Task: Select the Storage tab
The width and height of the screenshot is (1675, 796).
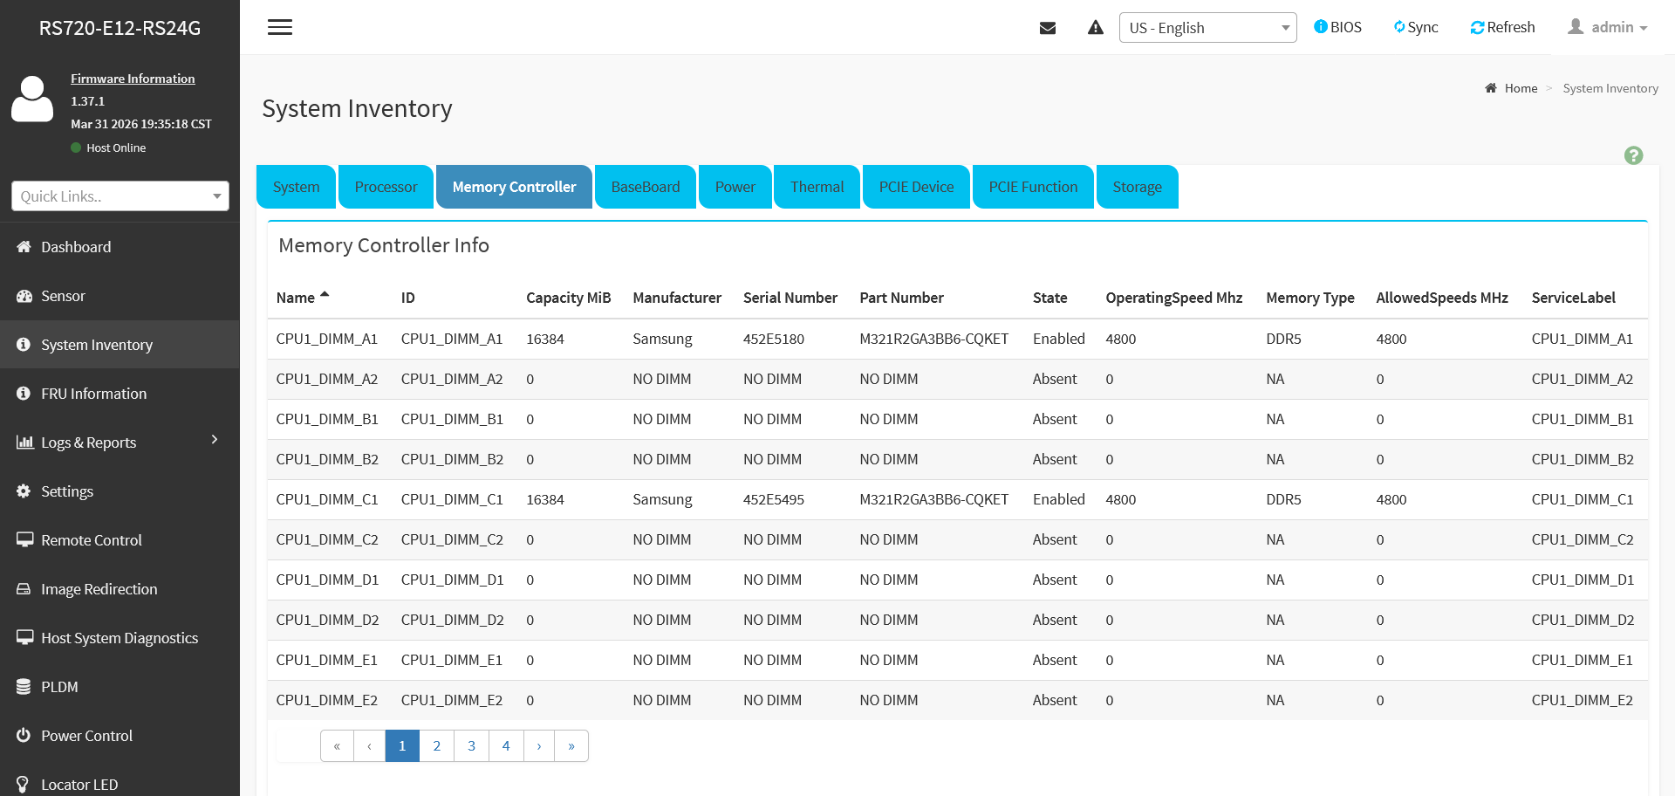Action: pos(1137,187)
